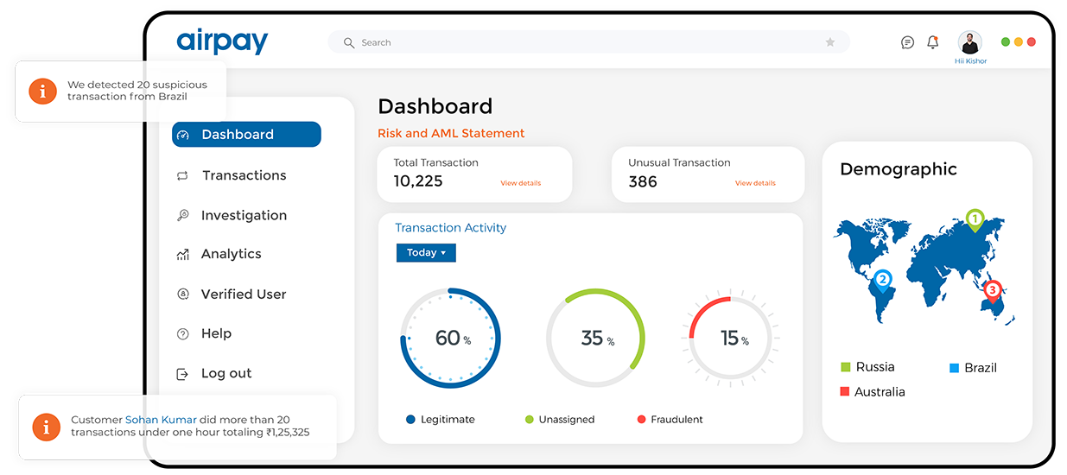Click the Australia legend label

point(880,392)
